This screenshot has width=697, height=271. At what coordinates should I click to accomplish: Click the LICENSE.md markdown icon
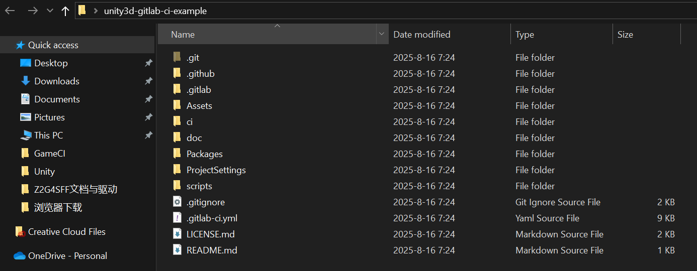[177, 234]
